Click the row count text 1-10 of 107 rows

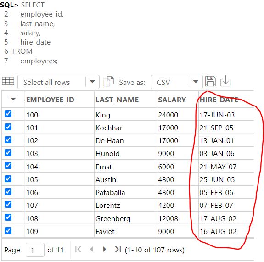(155, 250)
